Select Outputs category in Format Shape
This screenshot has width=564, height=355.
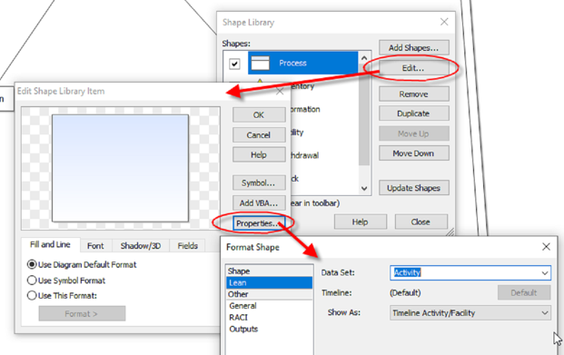point(243,329)
